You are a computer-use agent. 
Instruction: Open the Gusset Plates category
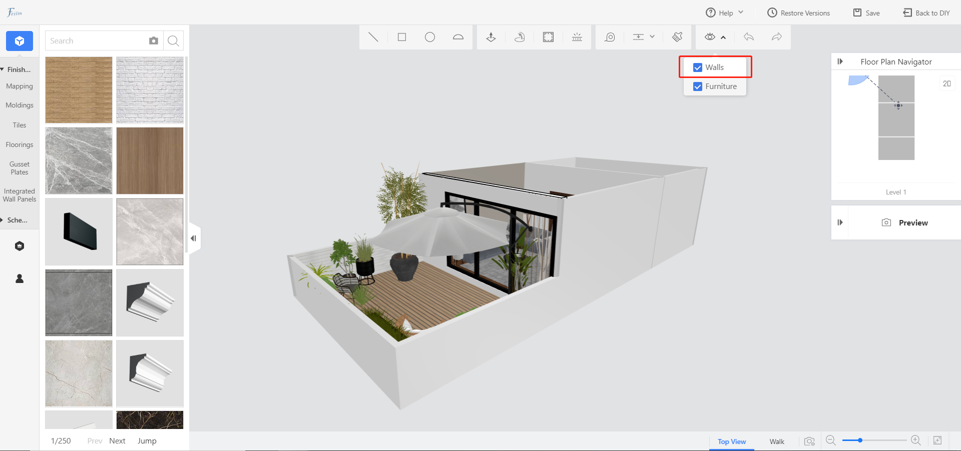point(20,168)
